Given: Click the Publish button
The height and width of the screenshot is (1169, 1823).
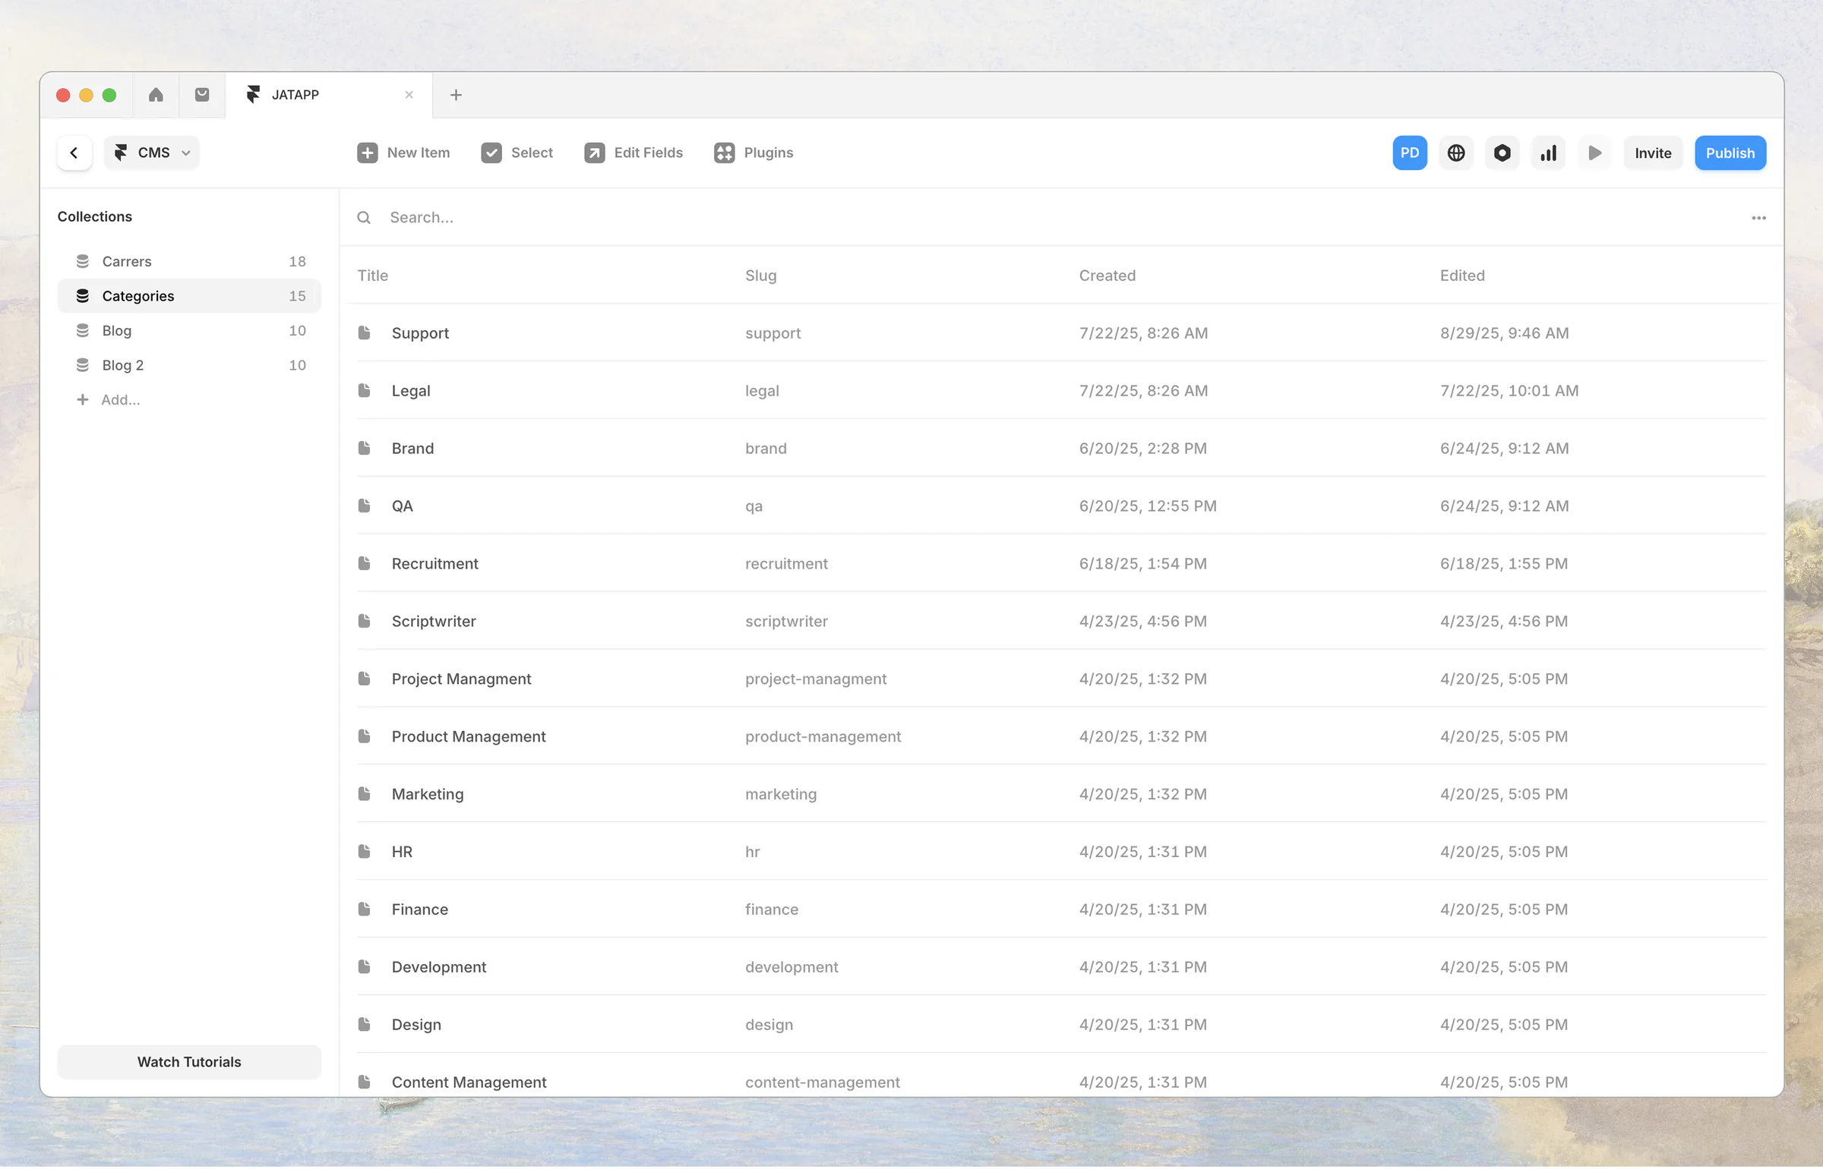Looking at the screenshot, I should click(1730, 153).
